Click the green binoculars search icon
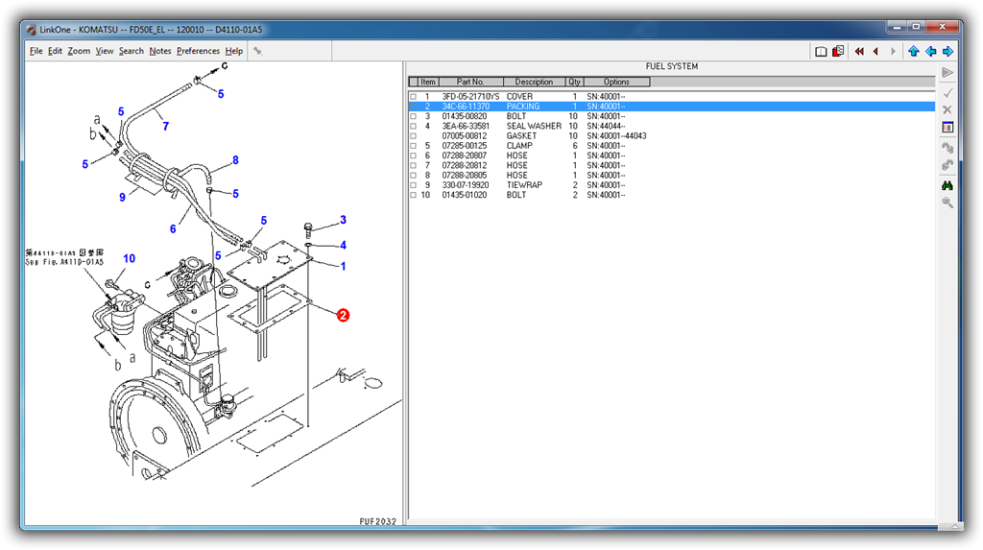 click(x=947, y=185)
